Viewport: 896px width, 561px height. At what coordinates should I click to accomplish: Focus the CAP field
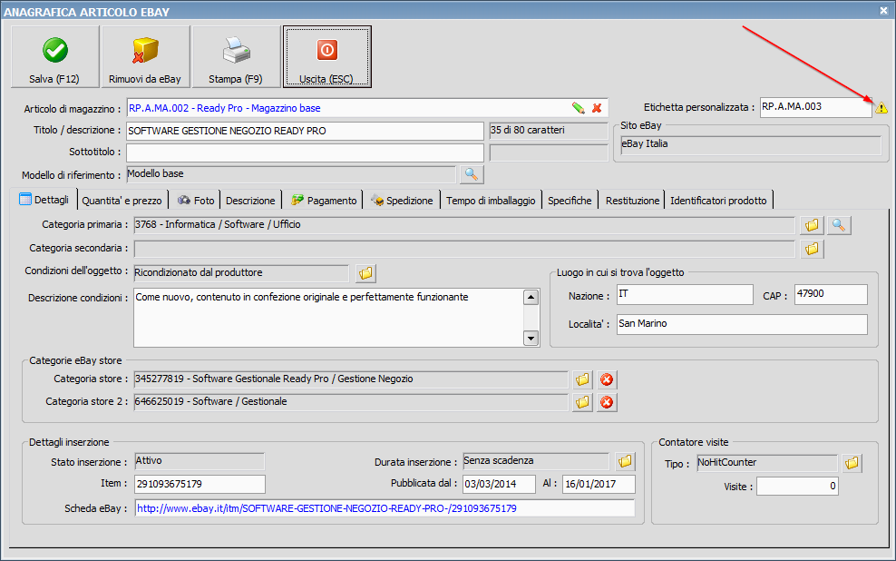pyautogui.click(x=831, y=294)
